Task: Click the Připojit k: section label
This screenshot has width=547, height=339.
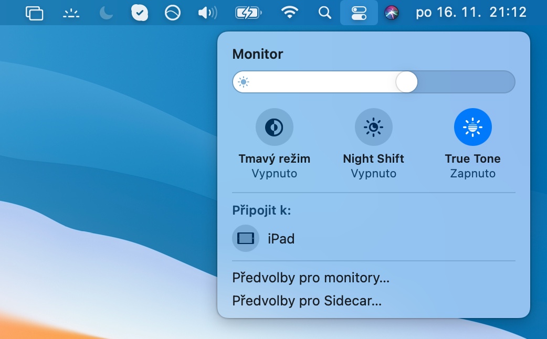Action: 261,210
